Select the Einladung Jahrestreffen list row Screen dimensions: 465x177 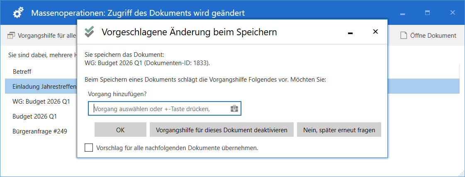pyautogui.click(x=41, y=86)
